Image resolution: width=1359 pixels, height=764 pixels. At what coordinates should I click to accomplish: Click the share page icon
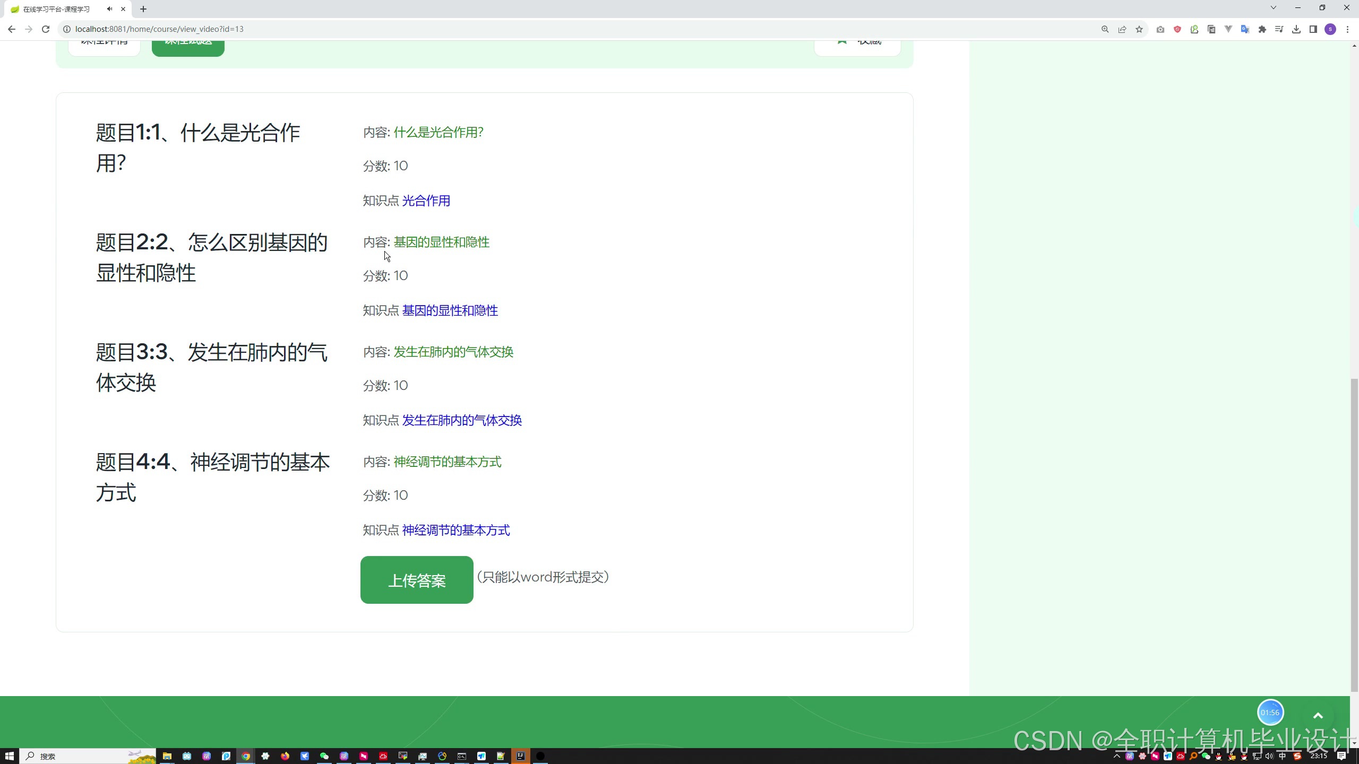coord(1122,29)
